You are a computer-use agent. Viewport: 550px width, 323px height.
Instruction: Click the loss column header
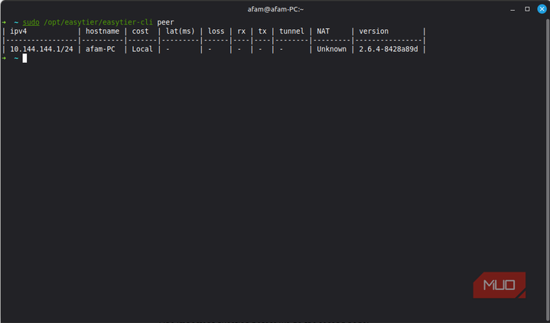point(216,31)
